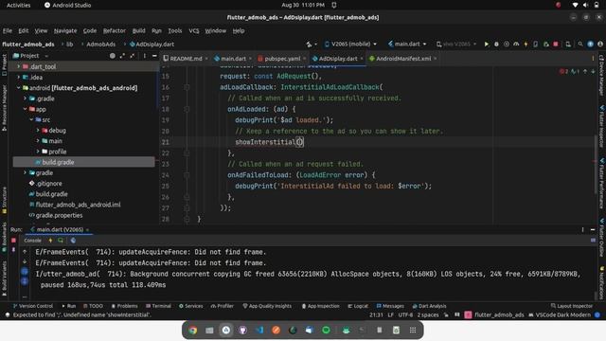Open the Build menu
Viewport: 606px width, 341px height.
(139, 30)
